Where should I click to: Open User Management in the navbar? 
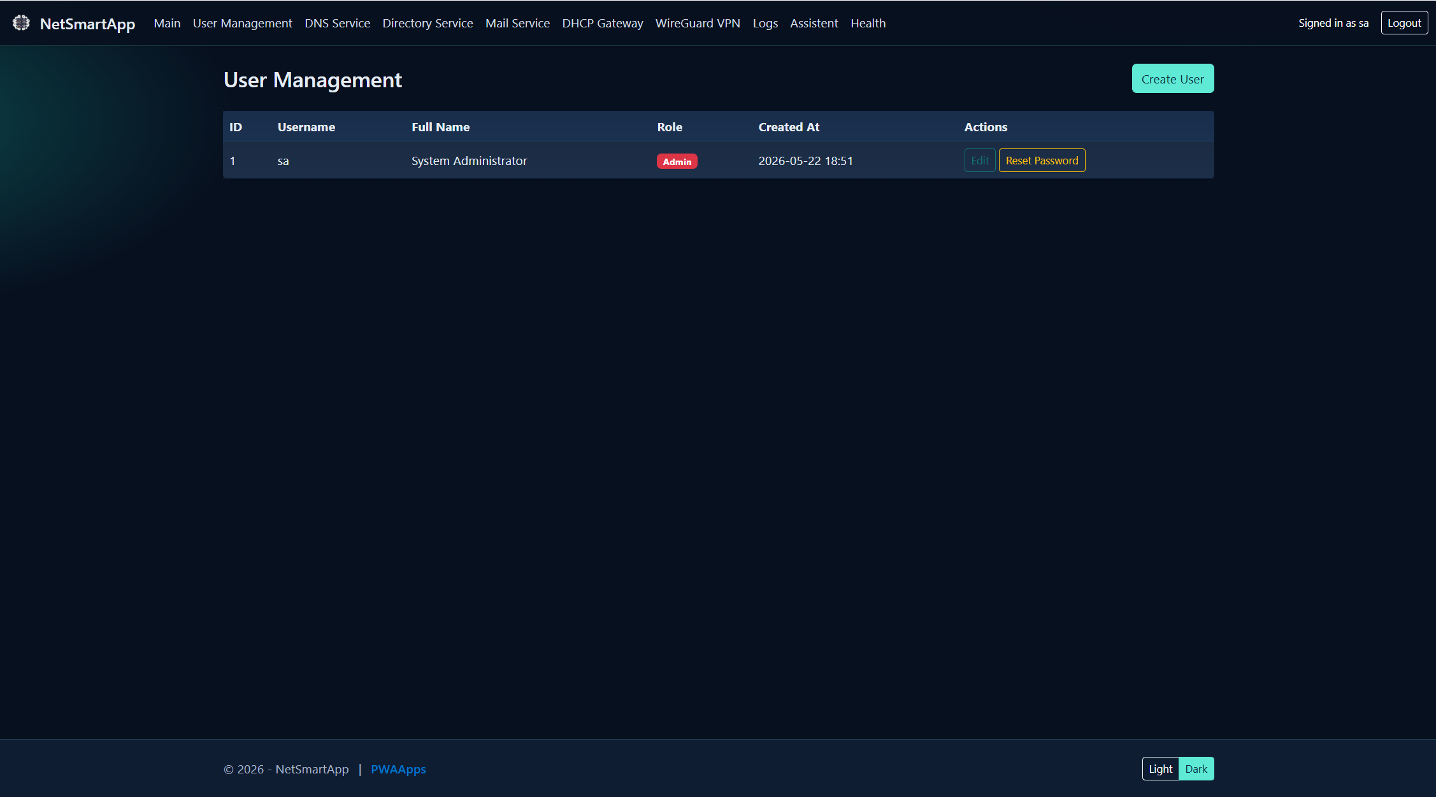pyautogui.click(x=243, y=23)
